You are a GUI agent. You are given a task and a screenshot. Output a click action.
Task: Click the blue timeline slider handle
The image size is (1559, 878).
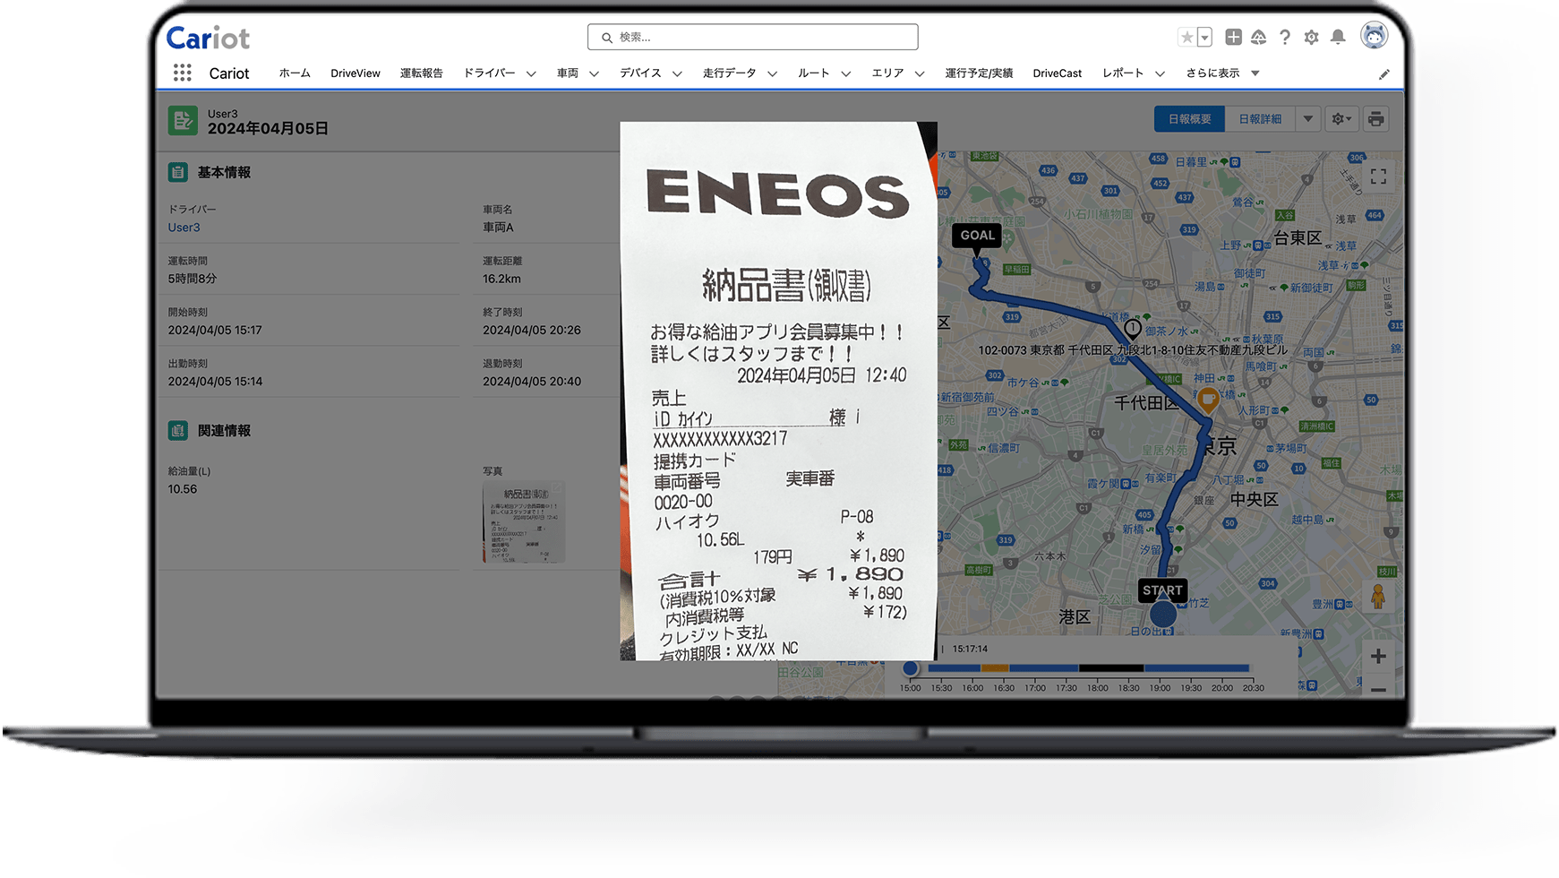[911, 668]
